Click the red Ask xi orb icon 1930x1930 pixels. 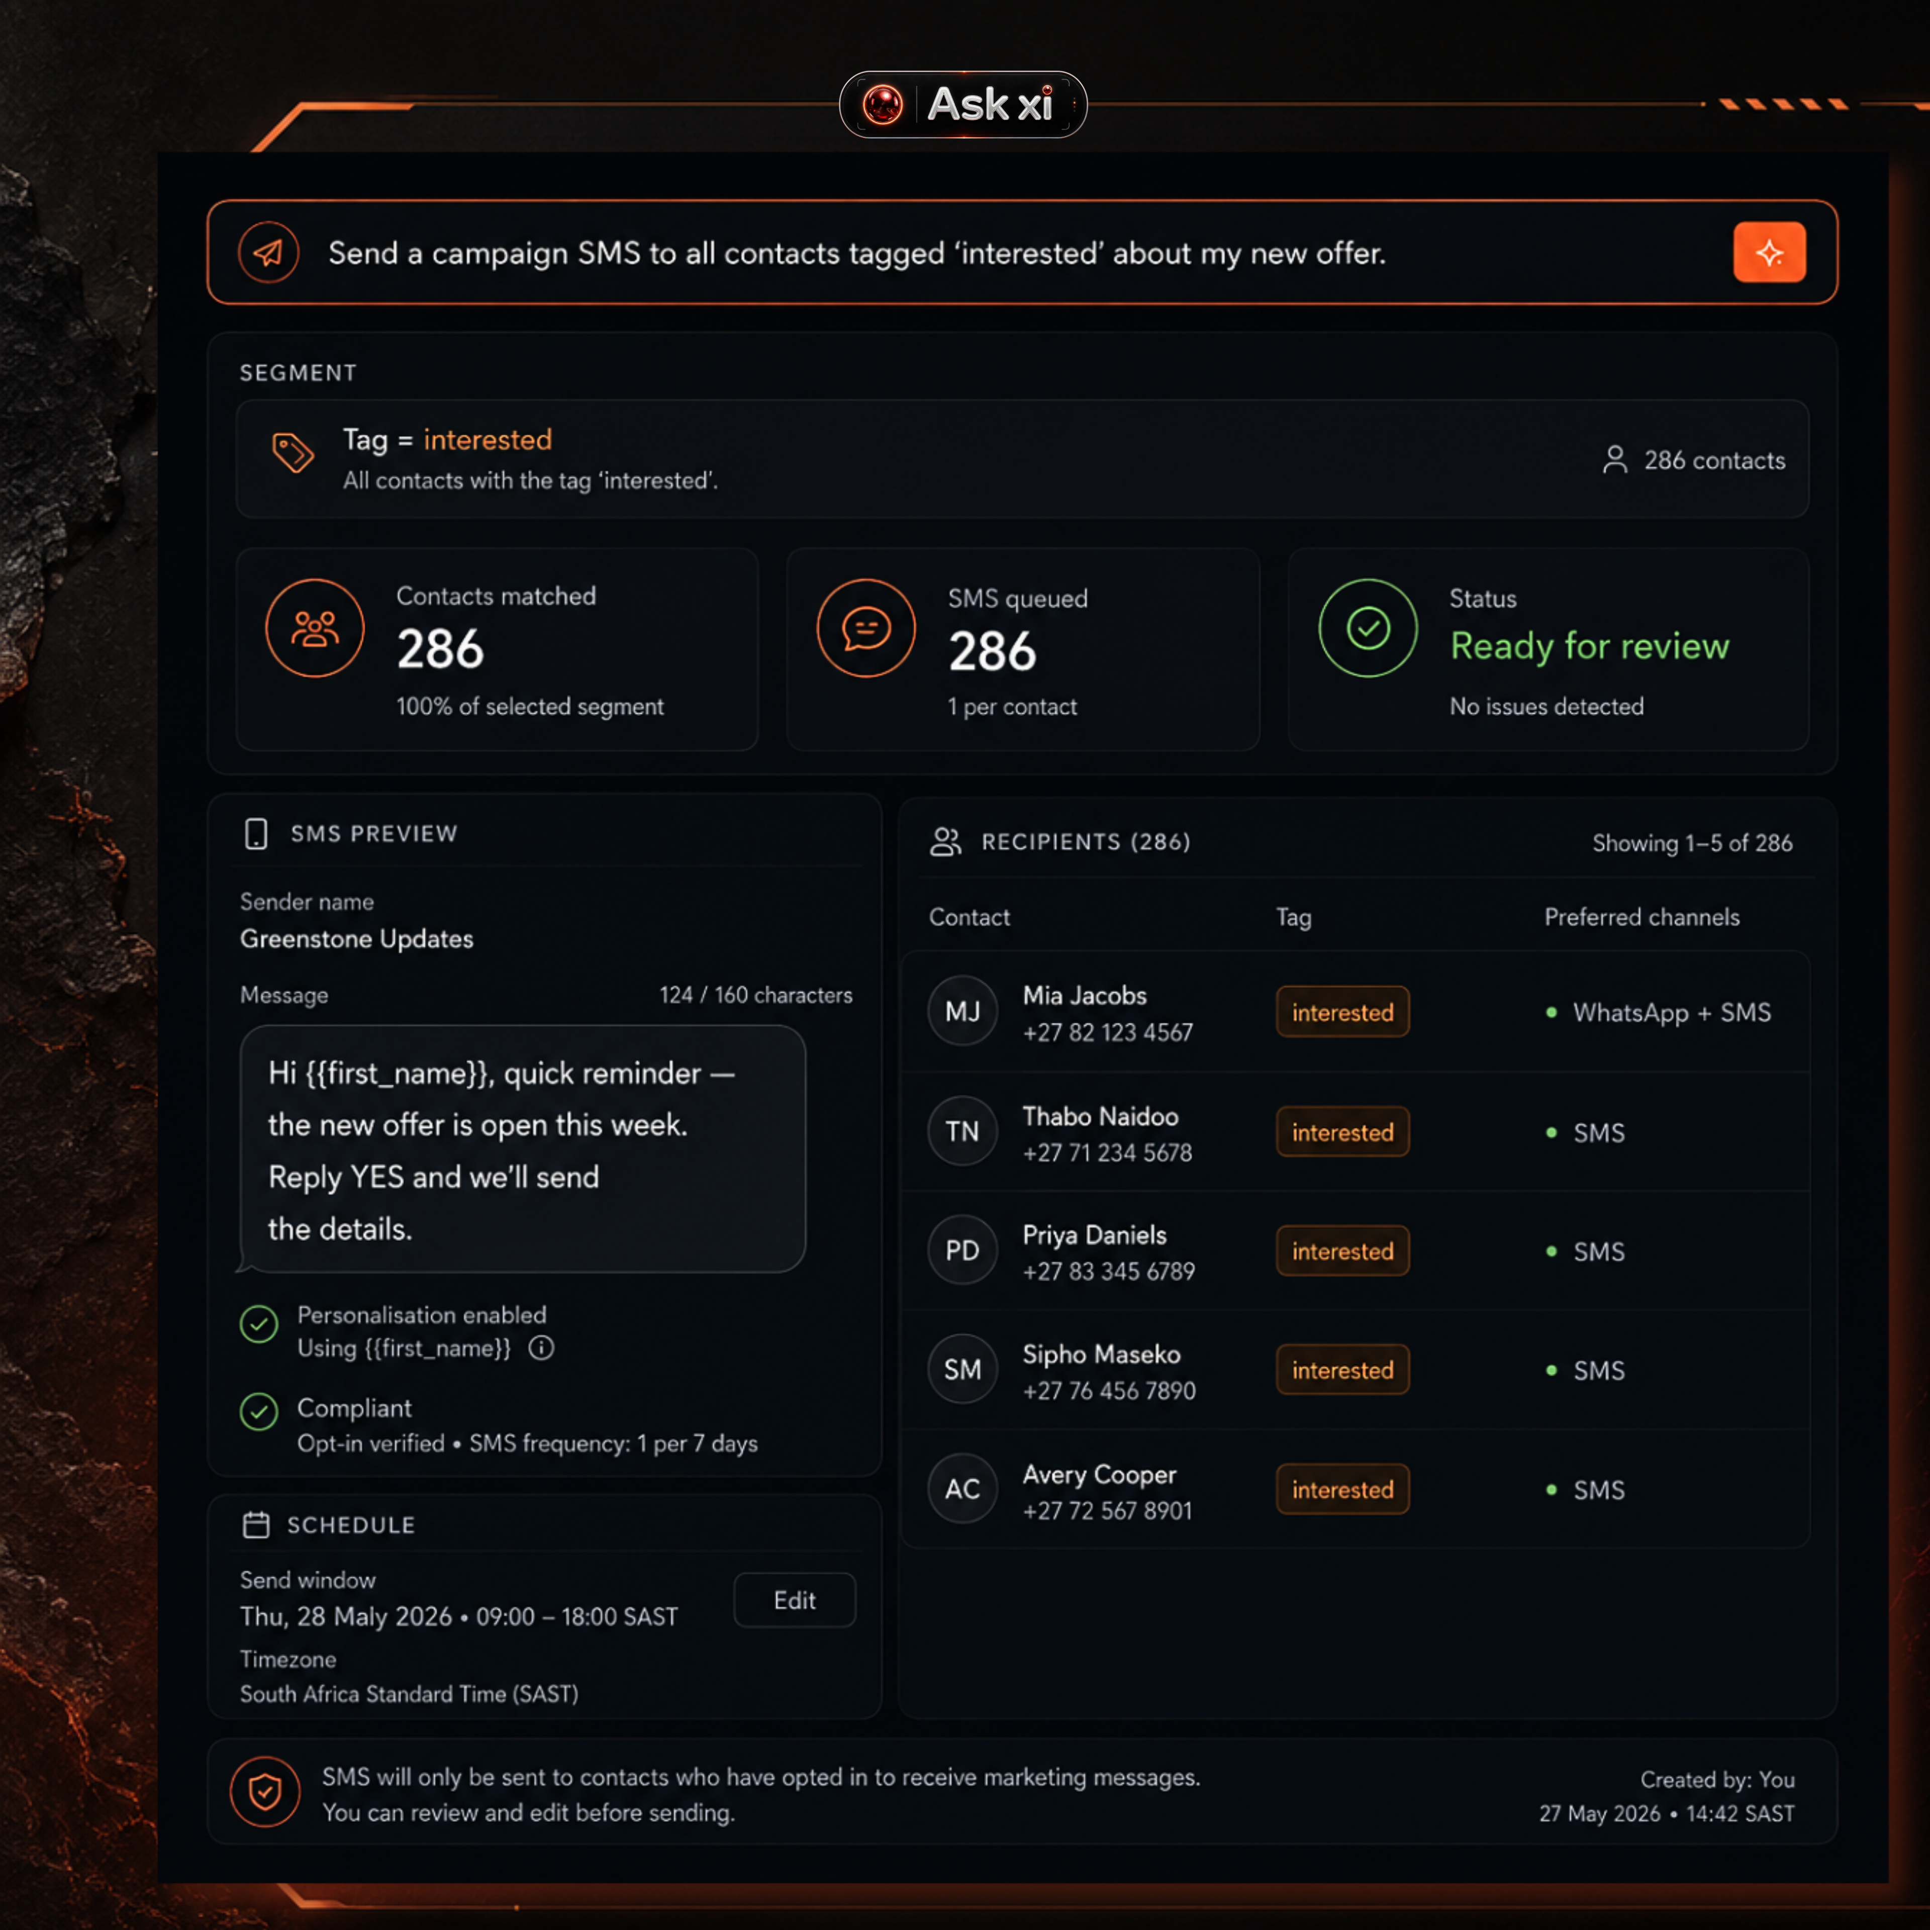pos(882,105)
